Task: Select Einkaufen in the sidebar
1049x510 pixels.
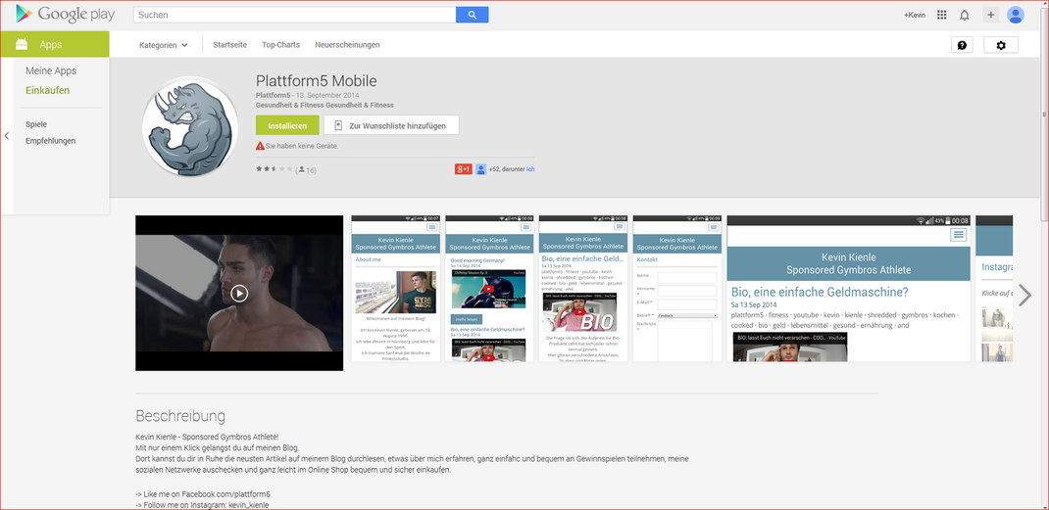Action: click(x=47, y=90)
